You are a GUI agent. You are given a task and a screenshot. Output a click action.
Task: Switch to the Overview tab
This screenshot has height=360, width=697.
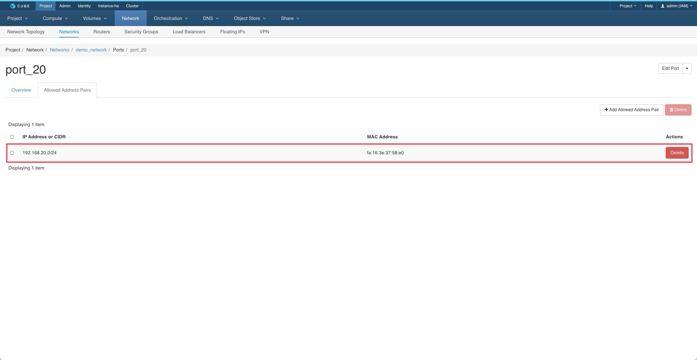click(x=21, y=90)
